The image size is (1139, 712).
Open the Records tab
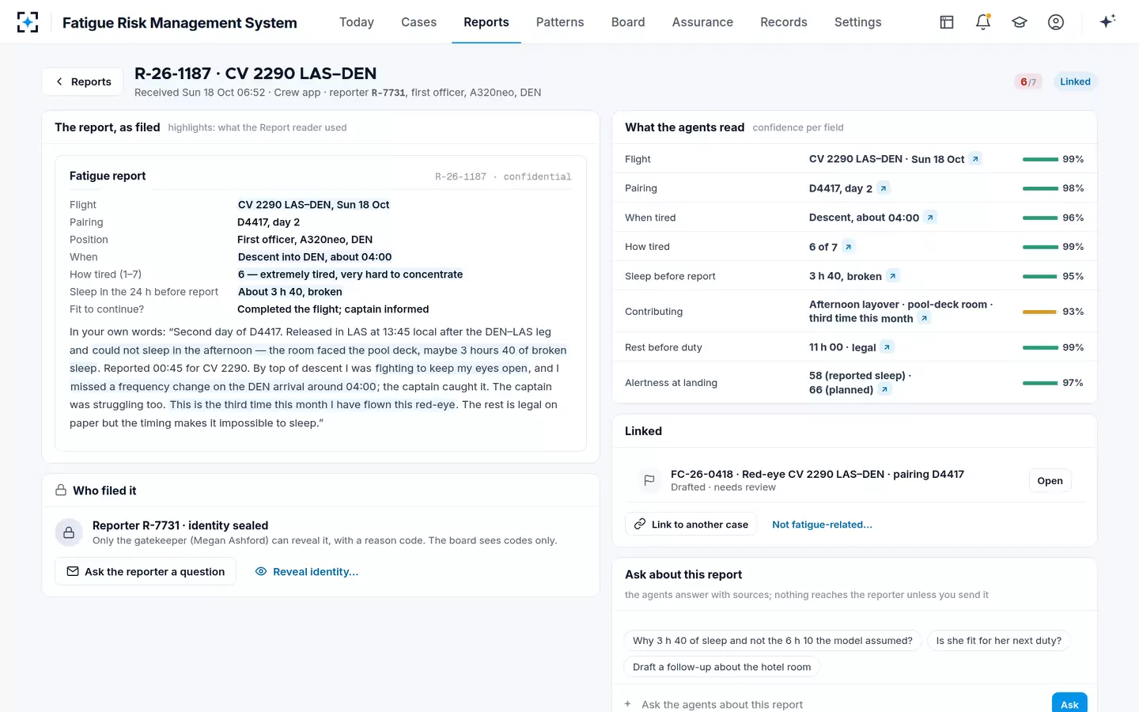(x=784, y=22)
